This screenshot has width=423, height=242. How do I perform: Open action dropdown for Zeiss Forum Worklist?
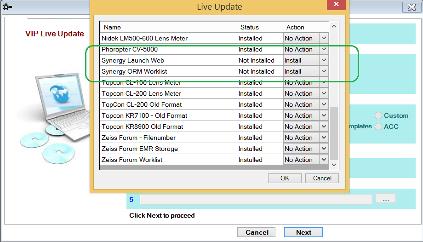pos(324,160)
